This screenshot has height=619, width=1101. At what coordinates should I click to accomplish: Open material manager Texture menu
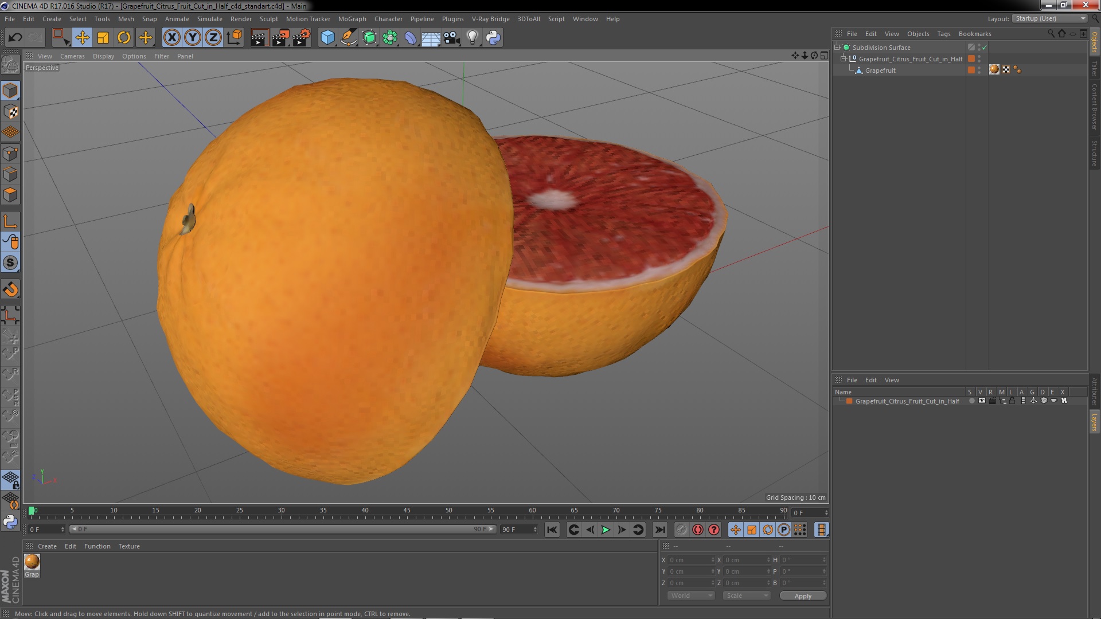(128, 546)
